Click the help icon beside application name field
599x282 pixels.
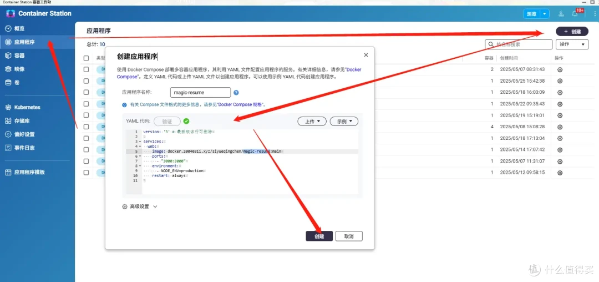click(x=236, y=93)
